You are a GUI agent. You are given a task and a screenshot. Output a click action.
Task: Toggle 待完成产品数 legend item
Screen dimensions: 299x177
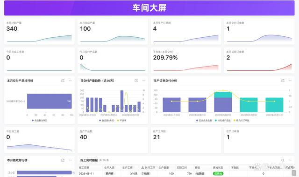pos(222,120)
